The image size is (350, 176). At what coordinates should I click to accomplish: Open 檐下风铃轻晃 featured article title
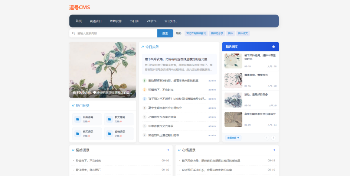pos(260,57)
